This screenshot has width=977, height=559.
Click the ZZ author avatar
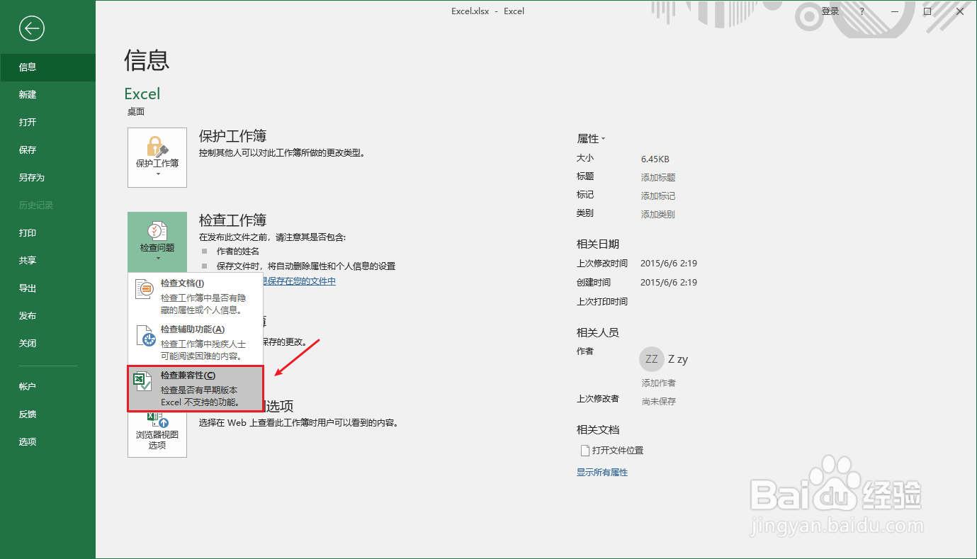(651, 359)
